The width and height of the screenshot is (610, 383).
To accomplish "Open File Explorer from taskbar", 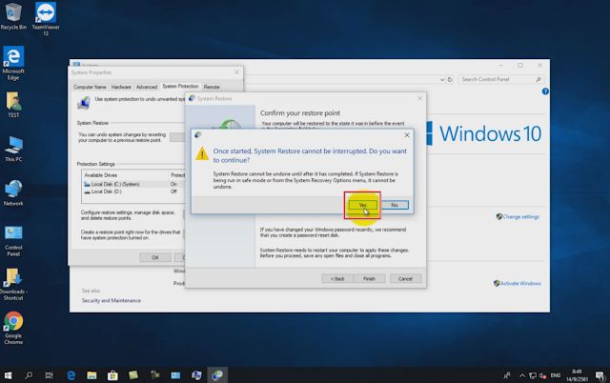I will point(91,375).
